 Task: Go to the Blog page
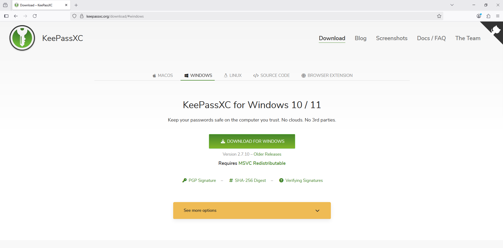(x=361, y=38)
